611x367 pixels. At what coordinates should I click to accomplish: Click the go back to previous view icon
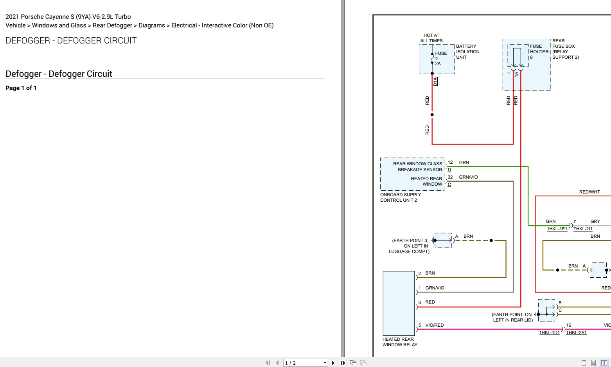(x=353, y=363)
